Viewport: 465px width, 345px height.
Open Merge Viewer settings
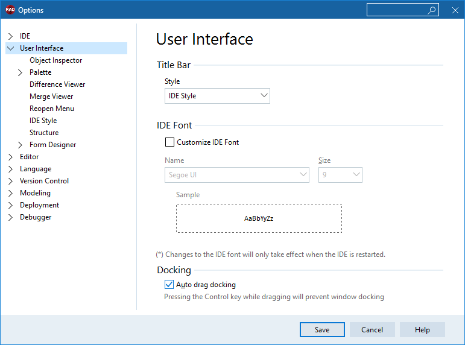click(x=51, y=97)
